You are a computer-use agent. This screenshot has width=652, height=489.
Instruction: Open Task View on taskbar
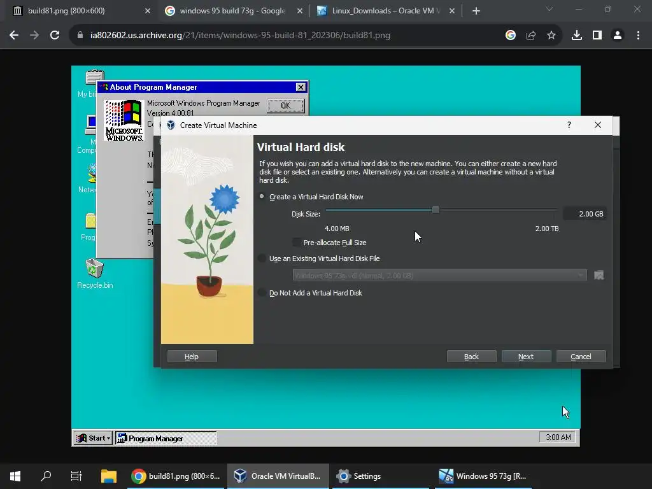76,476
